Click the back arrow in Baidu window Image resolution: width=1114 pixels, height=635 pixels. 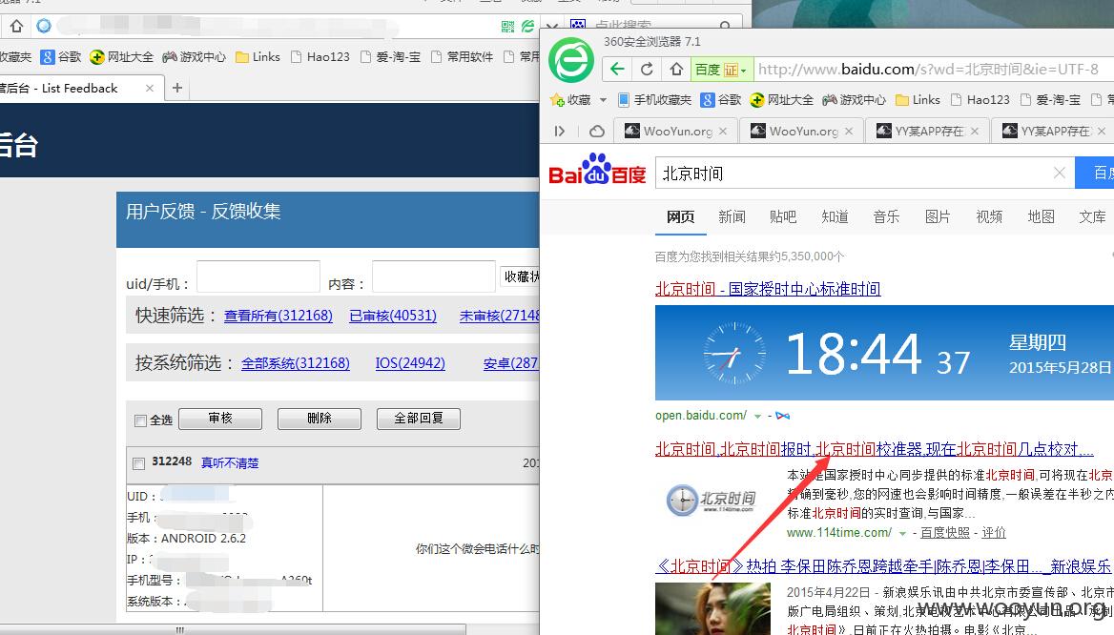click(x=617, y=69)
